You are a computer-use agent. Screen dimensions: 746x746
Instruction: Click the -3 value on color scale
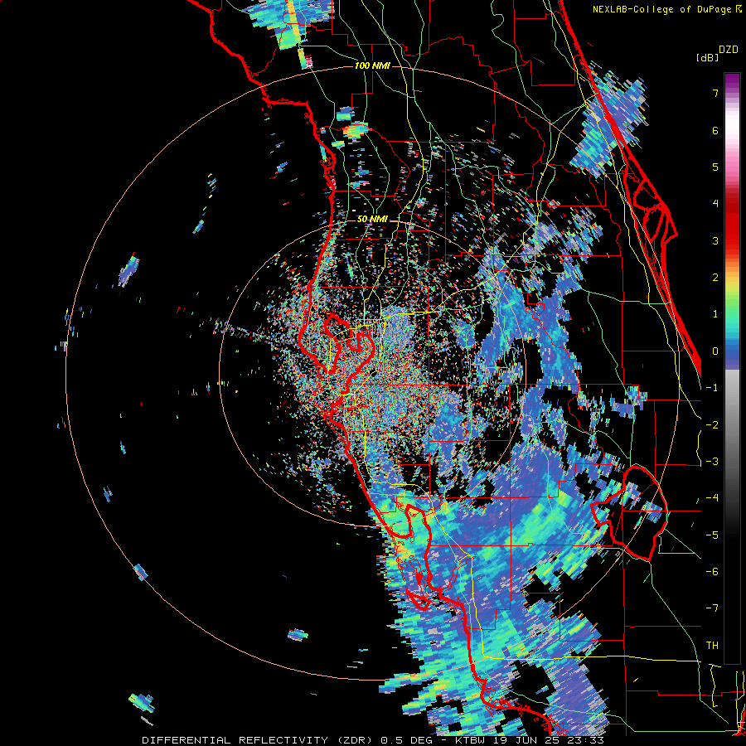click(x=712, y=462)
